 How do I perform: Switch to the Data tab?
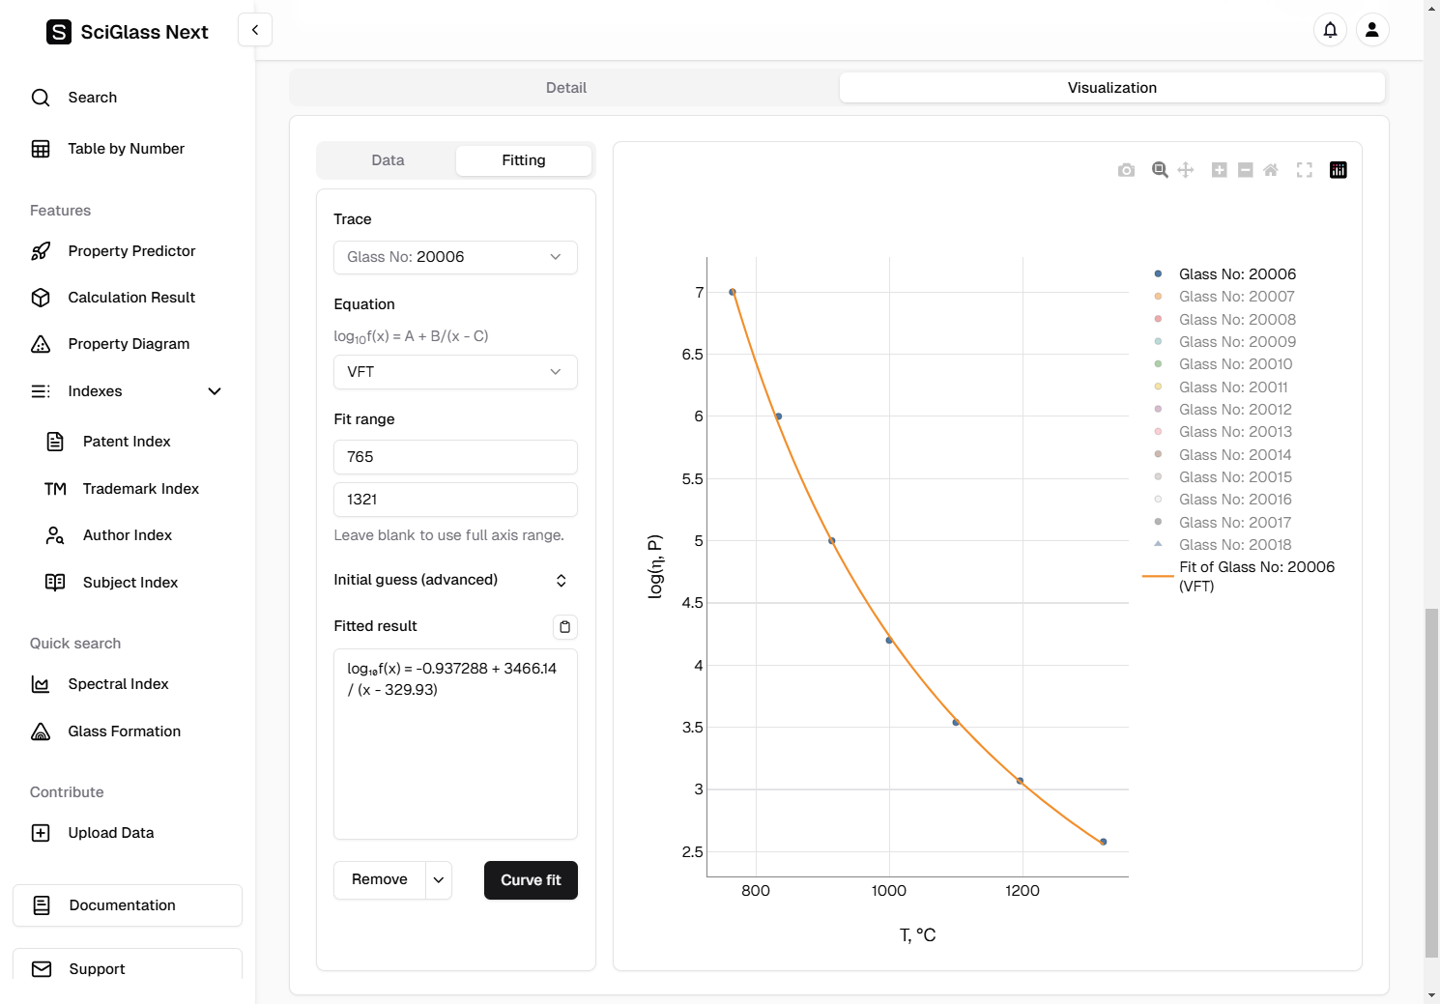click(388, 160)
